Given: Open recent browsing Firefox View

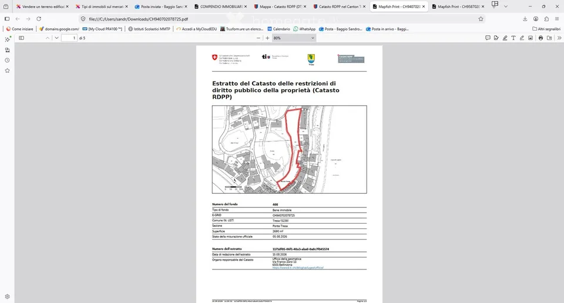Looking at the screenshot, I should point(6,6).
